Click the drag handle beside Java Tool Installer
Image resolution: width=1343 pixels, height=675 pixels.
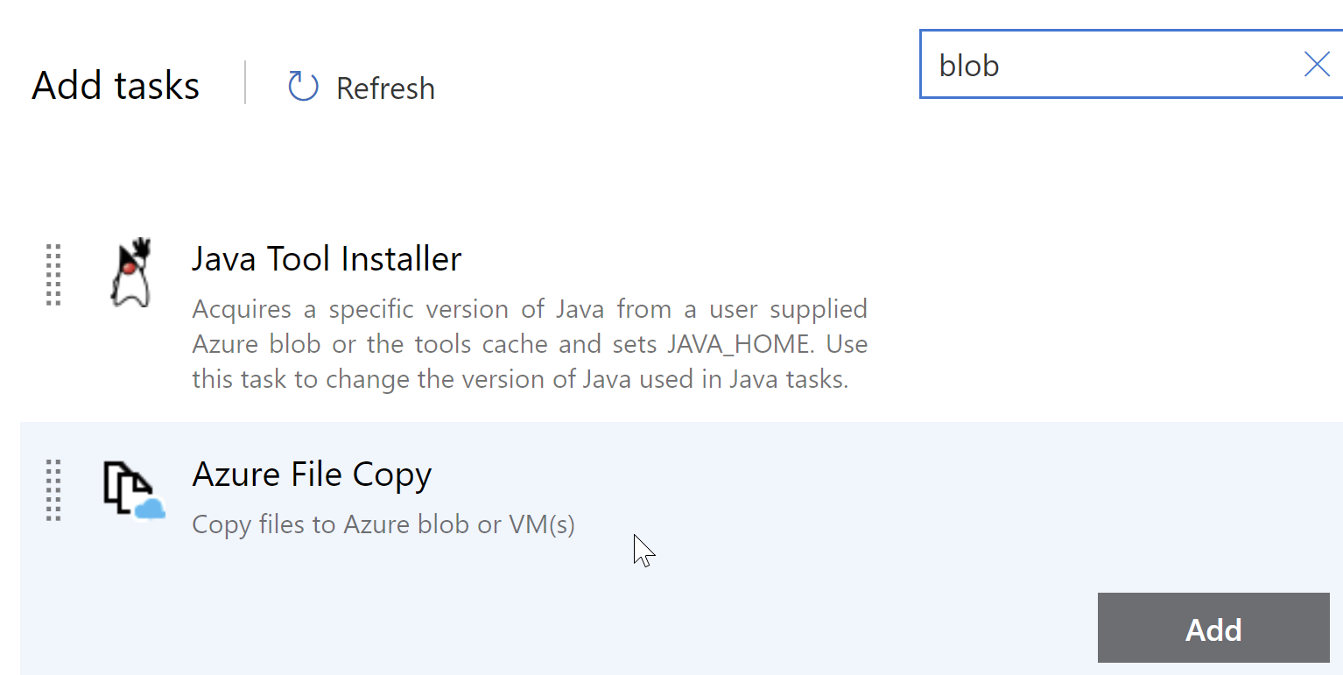(53, 274)
